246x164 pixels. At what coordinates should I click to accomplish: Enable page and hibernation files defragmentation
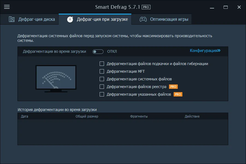pos(102,64)
